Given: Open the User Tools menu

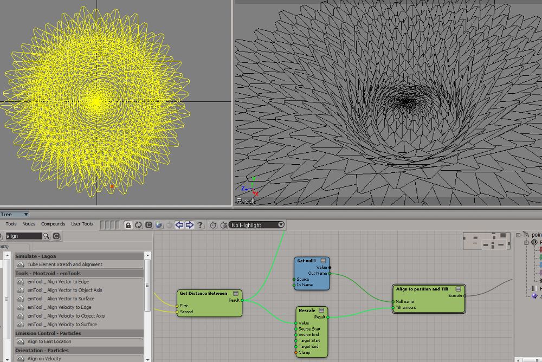Looking at the screenshot, I should pyautogui.click(x=82, y=224).
